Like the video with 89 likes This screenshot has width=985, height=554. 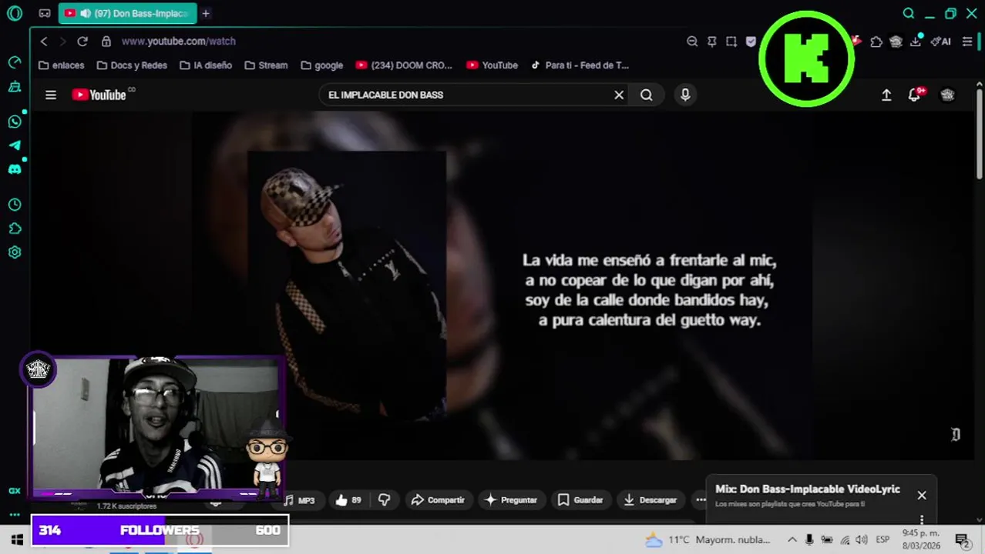click(x=348, y=500)
